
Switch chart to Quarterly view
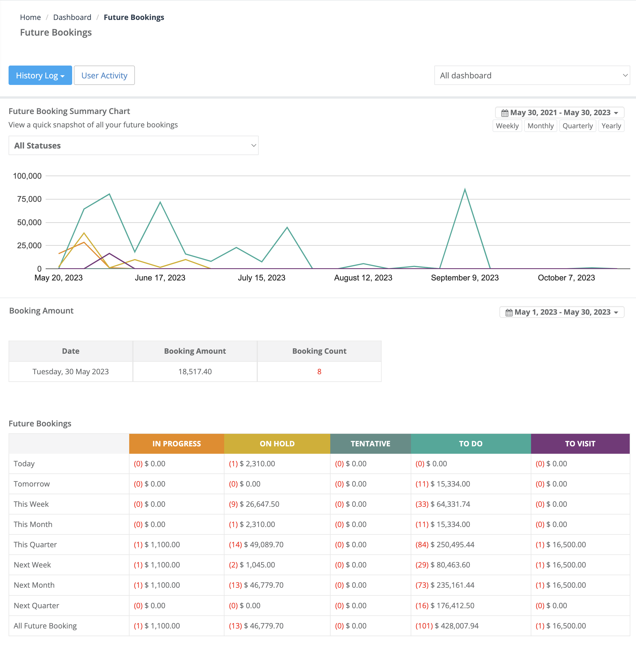click(x=578, y=126)
